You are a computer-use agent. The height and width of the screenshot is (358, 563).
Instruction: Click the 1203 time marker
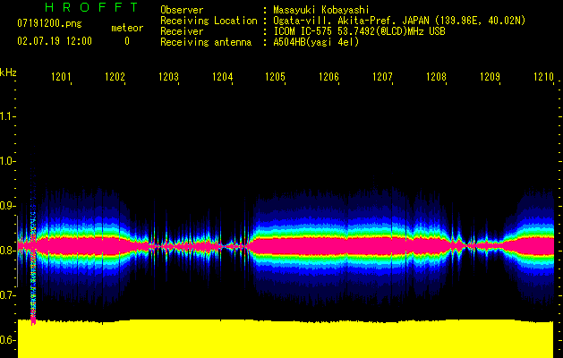click(x=168, y=77)
